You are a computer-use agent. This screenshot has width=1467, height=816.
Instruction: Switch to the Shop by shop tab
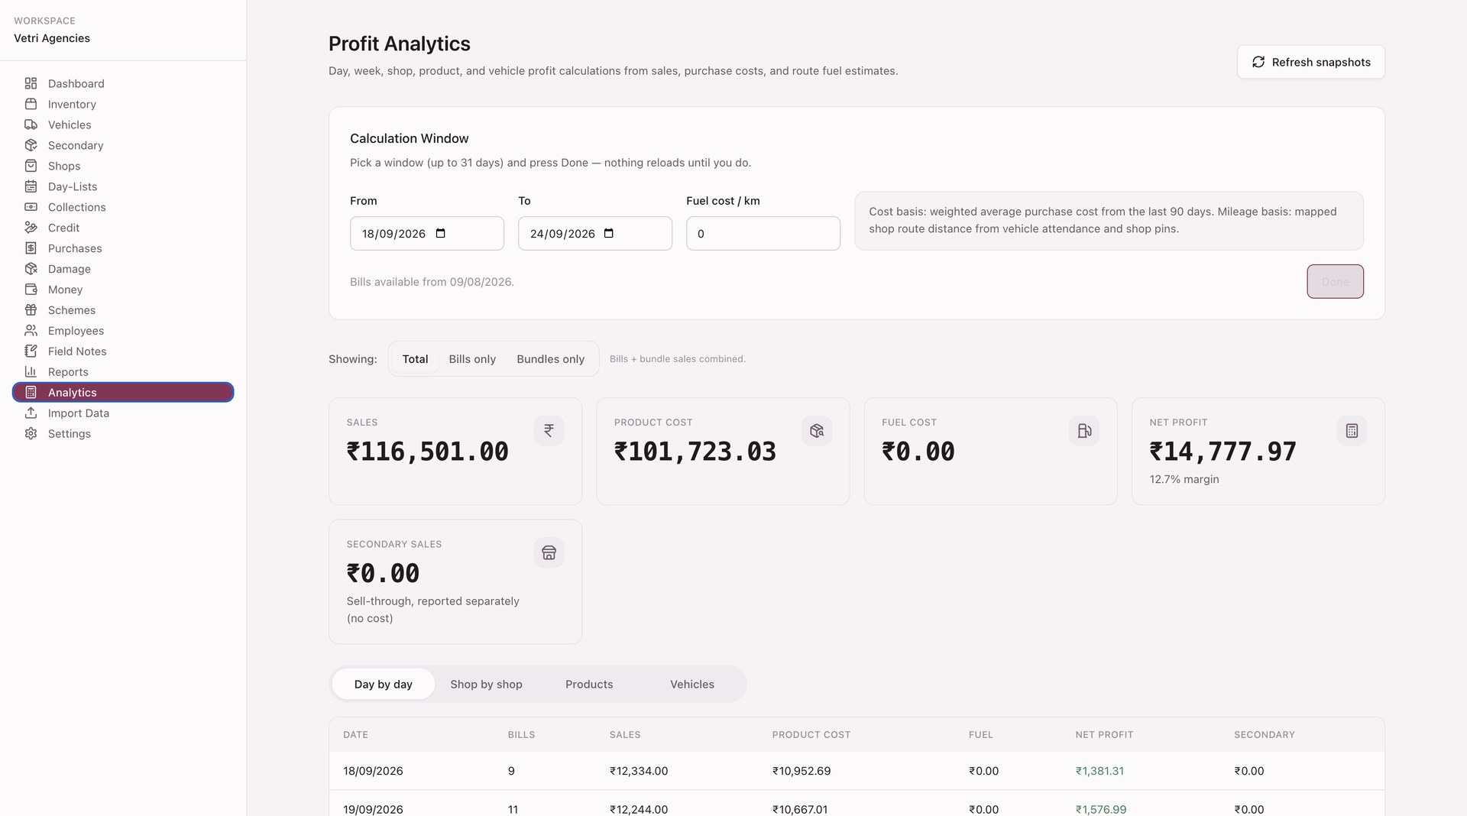pos(486,685)
